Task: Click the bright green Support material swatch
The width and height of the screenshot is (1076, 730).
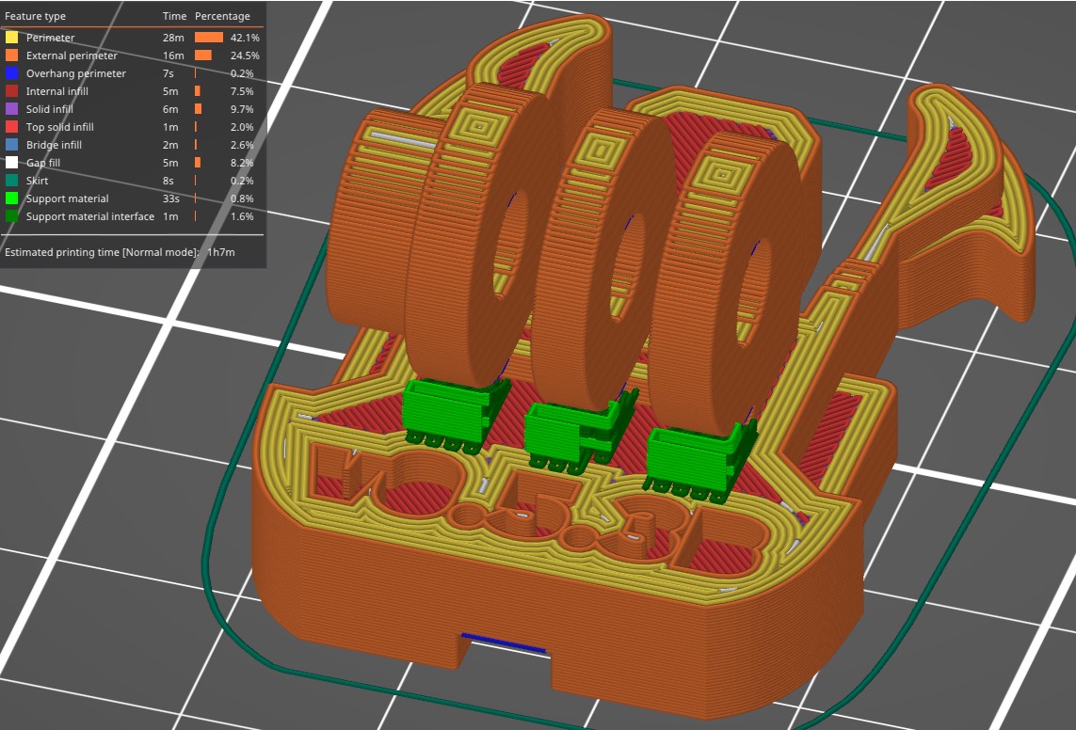Action: [11, 198]
